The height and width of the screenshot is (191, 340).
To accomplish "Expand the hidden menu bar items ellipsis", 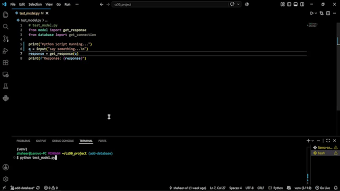I will pos(77,4).
